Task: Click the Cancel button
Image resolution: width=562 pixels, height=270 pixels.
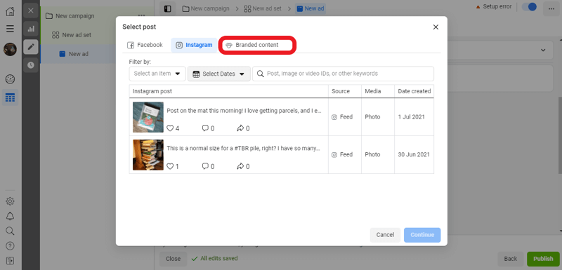Action: 385,235
